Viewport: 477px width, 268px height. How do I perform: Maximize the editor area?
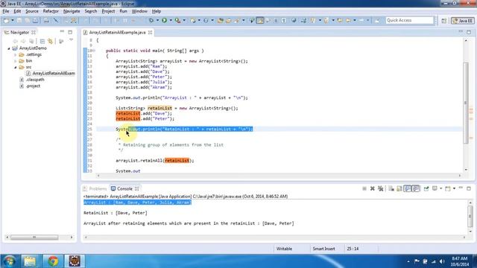469,32
